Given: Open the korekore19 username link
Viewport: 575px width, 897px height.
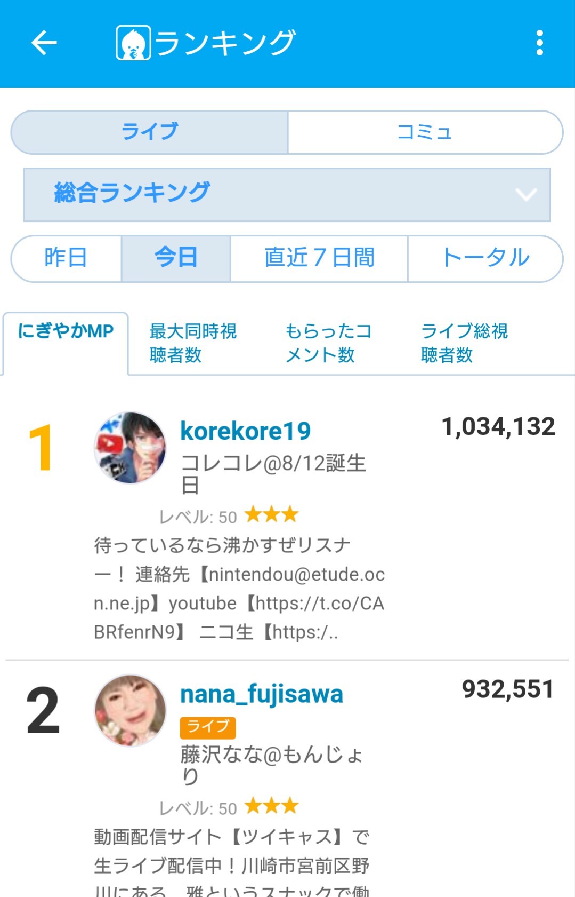Looking at the screenshot, I should click(x=245, y=431).
